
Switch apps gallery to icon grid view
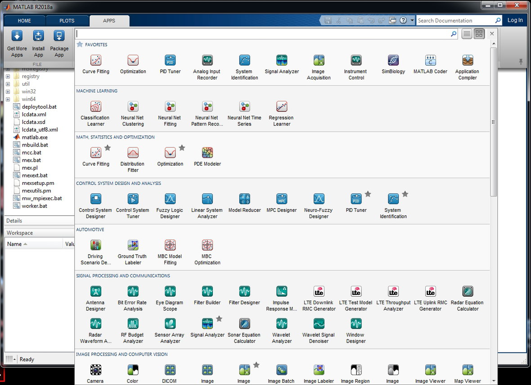(479, 33)
